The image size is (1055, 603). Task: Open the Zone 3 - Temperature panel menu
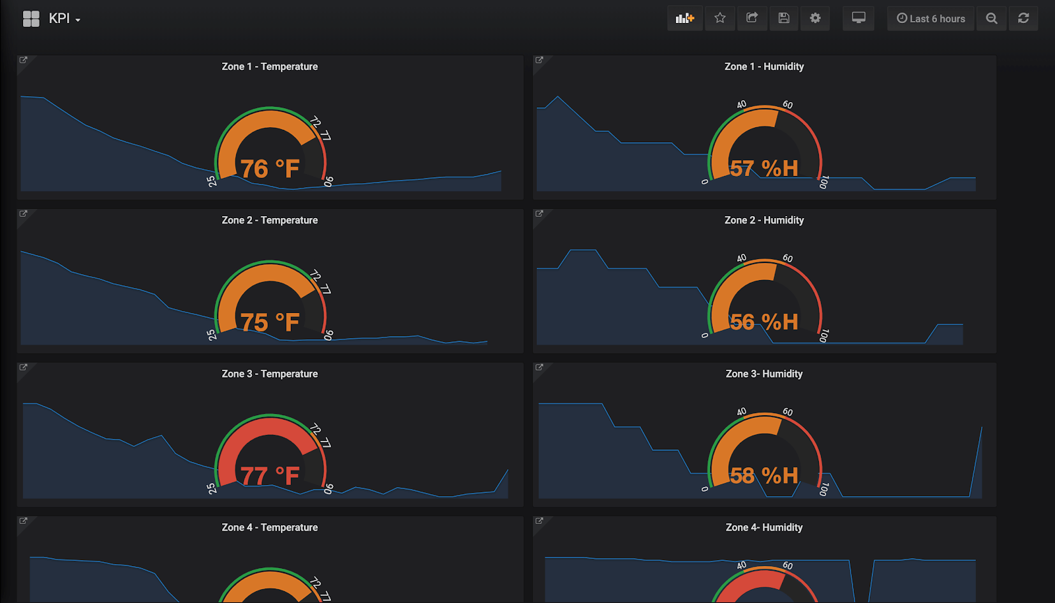point(269,373)
